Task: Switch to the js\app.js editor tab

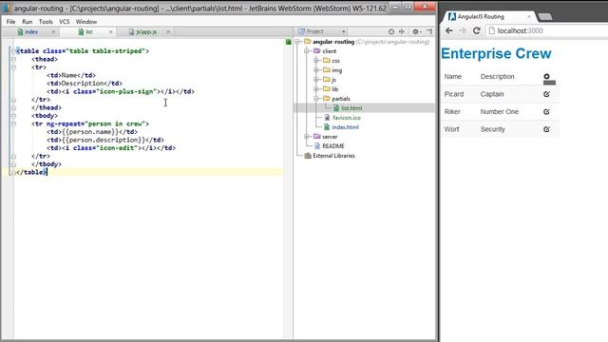Action: pyautogui.click(x=146, y=31)
